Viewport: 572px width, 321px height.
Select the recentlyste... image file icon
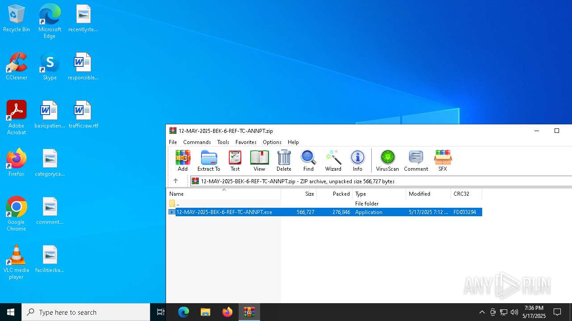83,19
